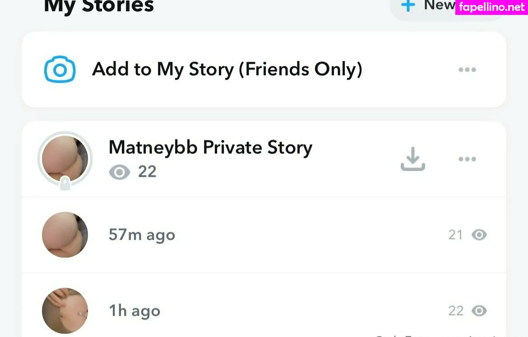Open the 57m ago snap entry
Screen dimensions: 528x337
coord(142,235)
